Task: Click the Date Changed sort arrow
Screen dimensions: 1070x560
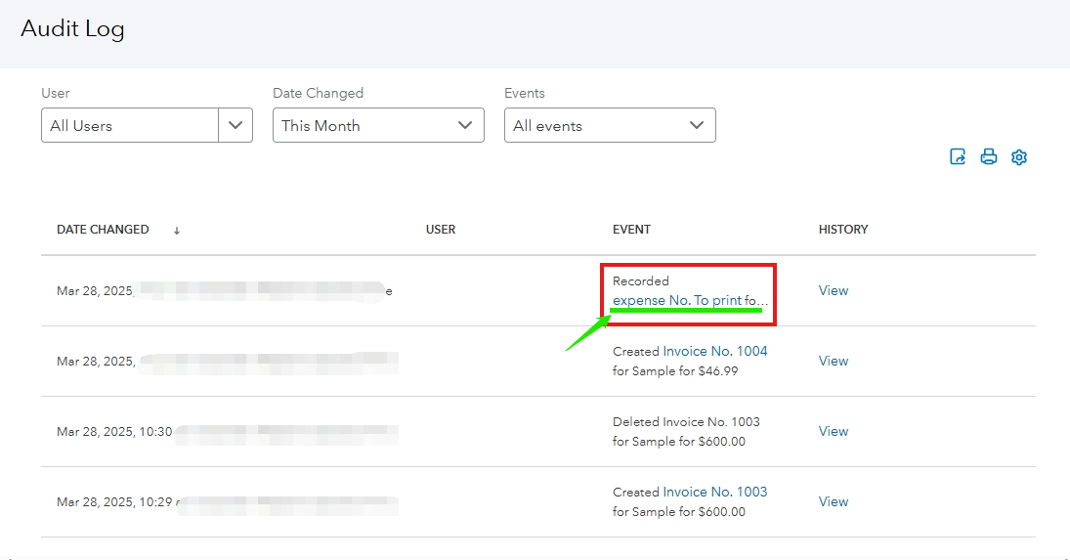Action: [177, 231]
